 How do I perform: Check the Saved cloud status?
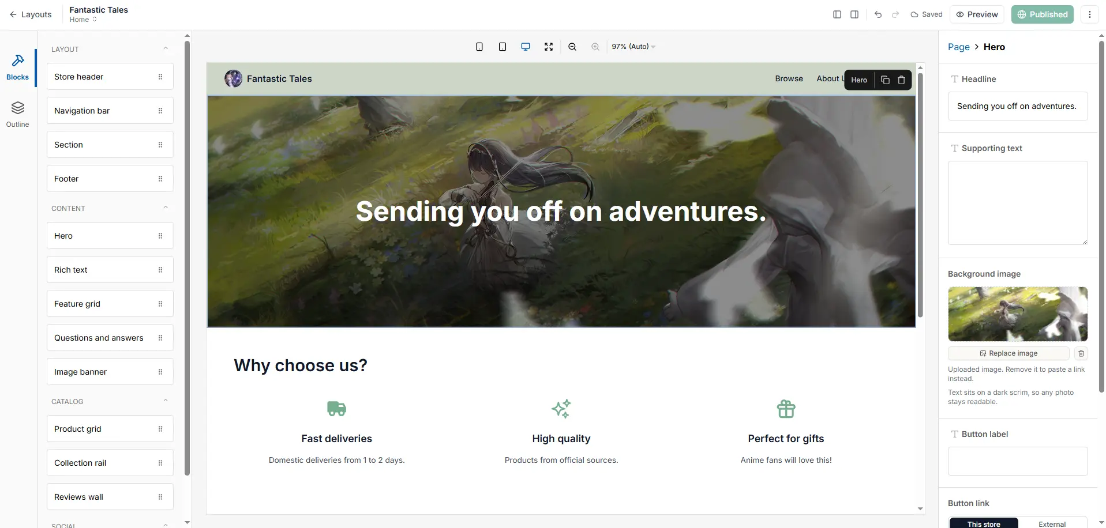tap(927, 14)
